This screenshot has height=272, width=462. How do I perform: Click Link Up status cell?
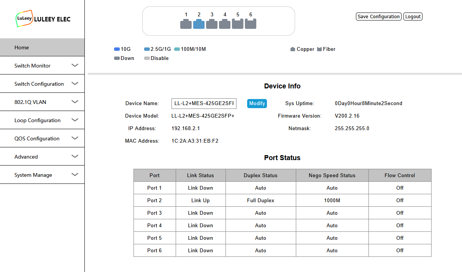pyautogui.click(x=201, y=200)
